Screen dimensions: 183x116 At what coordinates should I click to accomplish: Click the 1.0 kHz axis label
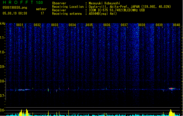pos(2,52)
